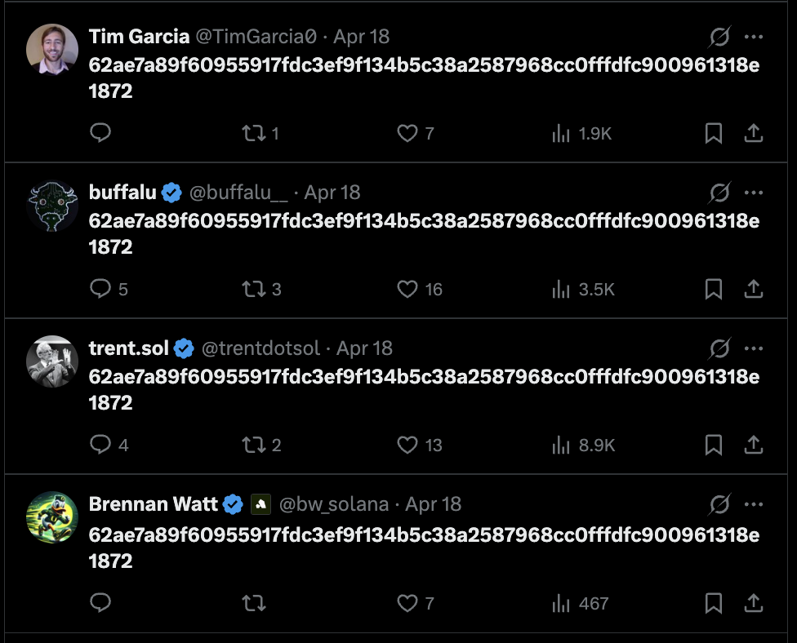
Task: Open more options on trent.sol's tweet
Action: [x=754, y=348]
